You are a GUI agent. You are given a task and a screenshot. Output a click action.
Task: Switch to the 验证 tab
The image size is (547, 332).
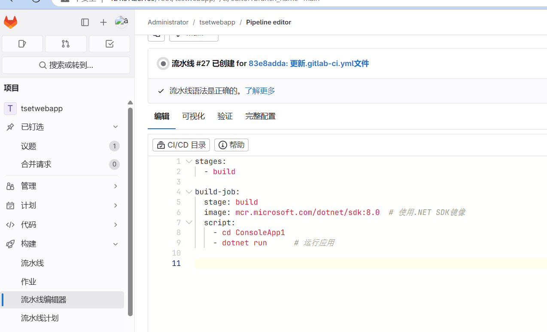tap(225, 116)
